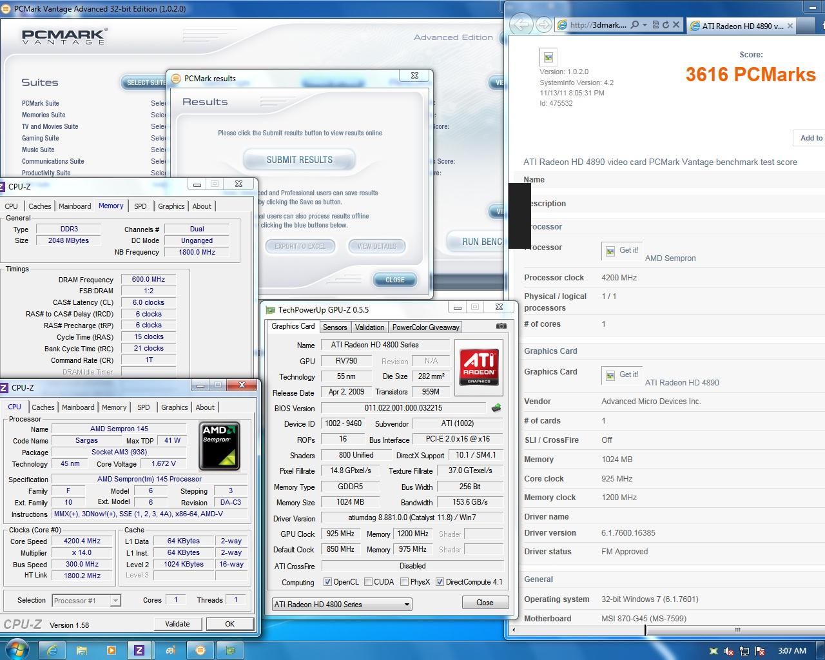Expand the address bar URL history dropdown
825x660 pixels.
click(x=646, y=25)
